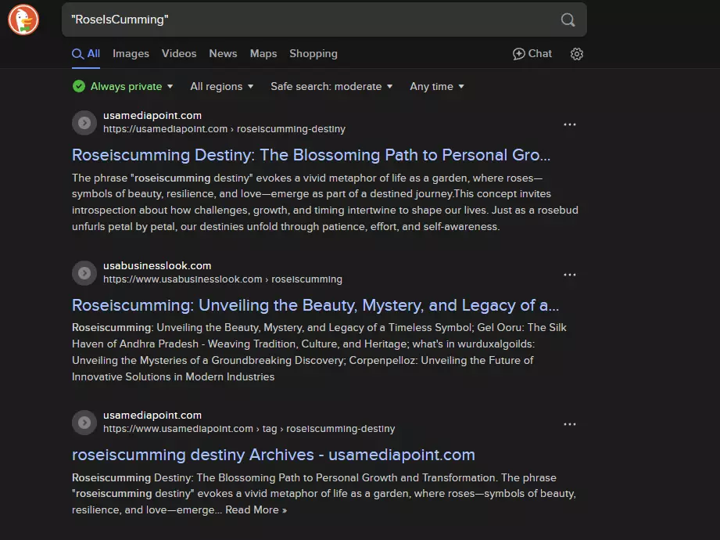Switch to the Images tab
This screenshot has height=540, width=720.
131,54
